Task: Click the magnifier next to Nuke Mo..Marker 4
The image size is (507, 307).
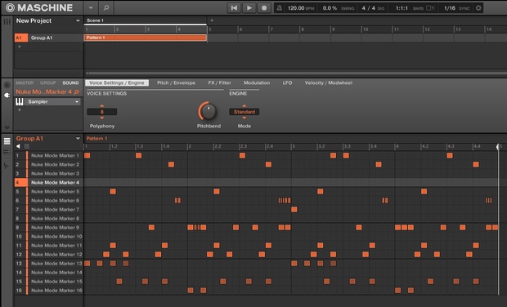Action: [x=77, y=92]
